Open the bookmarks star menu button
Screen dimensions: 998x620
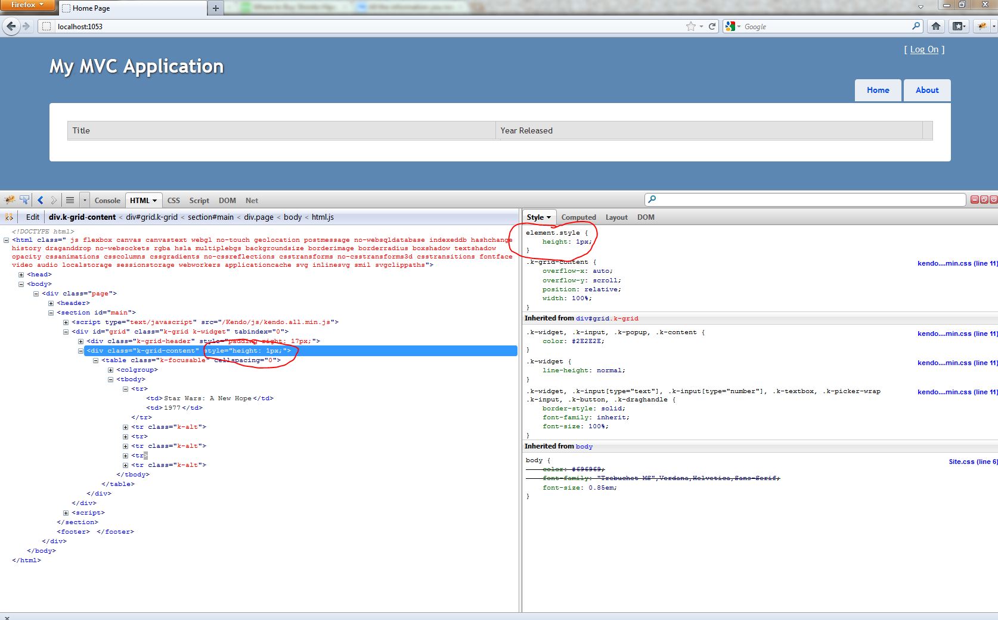(959, 26)
